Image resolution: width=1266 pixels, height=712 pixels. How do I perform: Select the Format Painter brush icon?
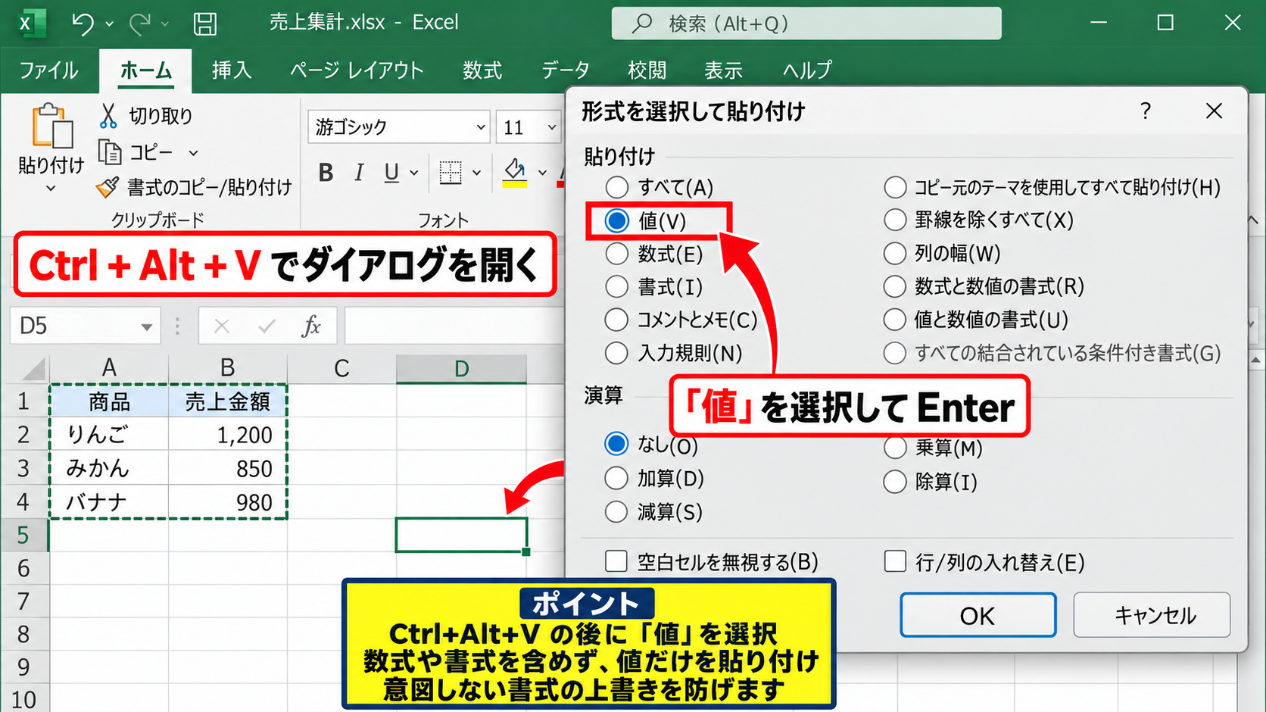click(108, 186)
